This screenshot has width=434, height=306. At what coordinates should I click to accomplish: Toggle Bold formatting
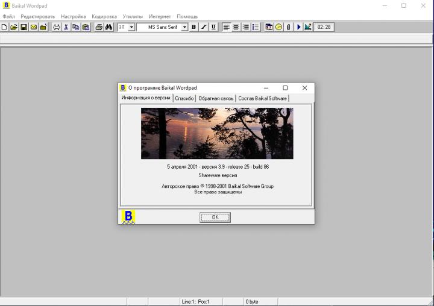[x=193, y=27]
